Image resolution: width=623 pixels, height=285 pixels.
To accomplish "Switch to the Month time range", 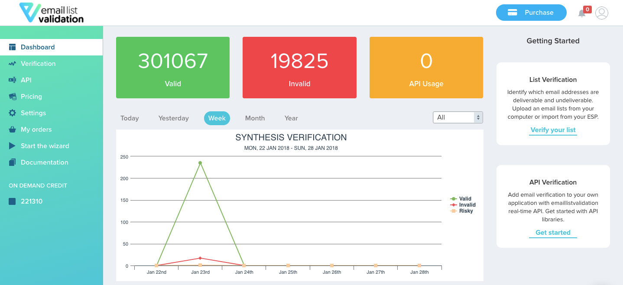I will [255, 118].
